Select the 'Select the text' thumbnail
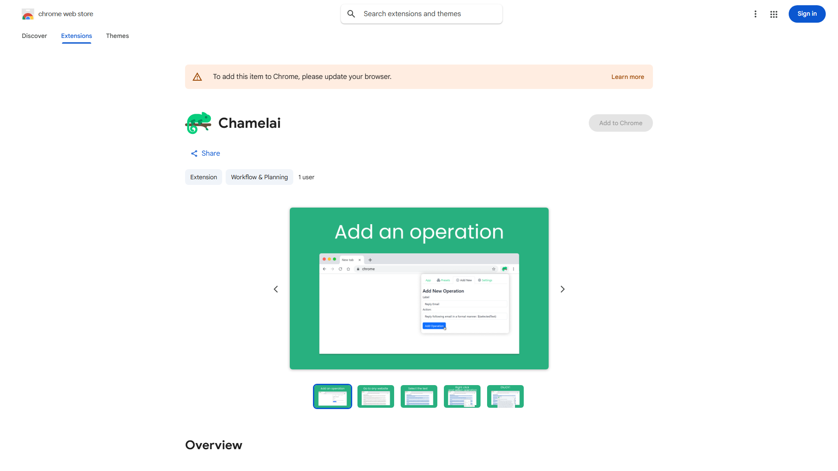The height and width of the screenshot is (471, 838). click(x=419, y=396)
